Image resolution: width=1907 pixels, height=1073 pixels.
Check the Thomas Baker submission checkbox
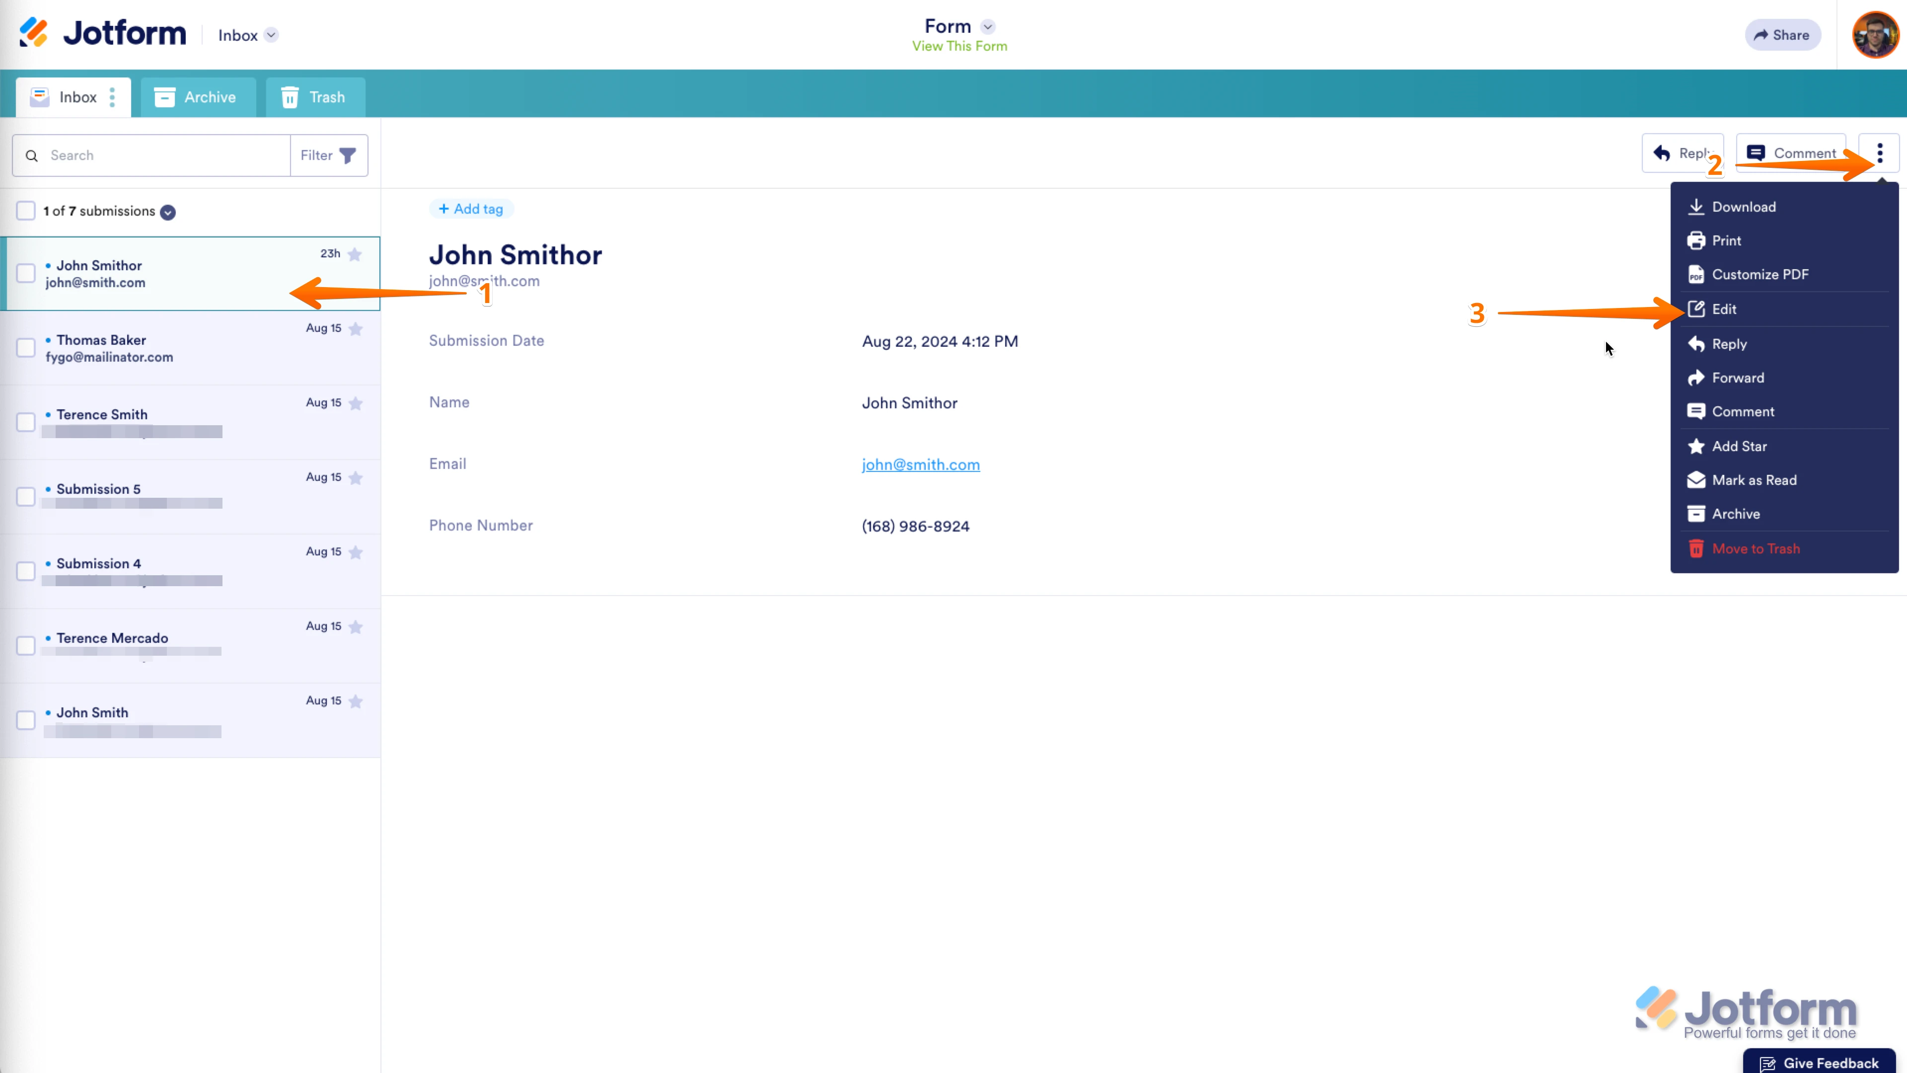(x=26, y=348)
